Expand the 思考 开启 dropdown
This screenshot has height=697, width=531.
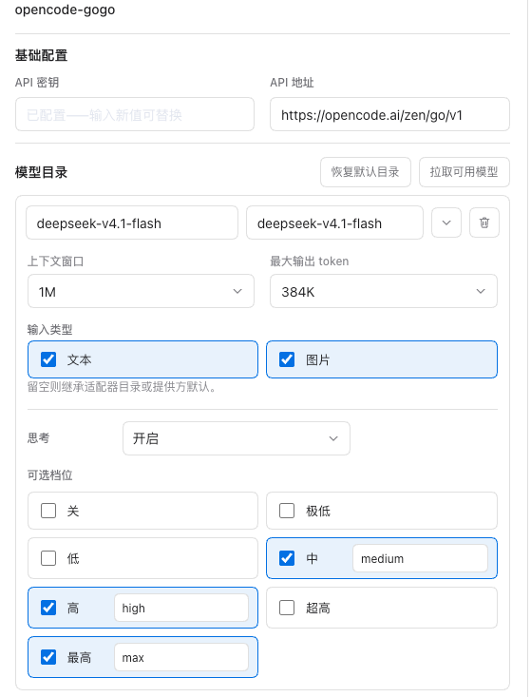[237, 438]
